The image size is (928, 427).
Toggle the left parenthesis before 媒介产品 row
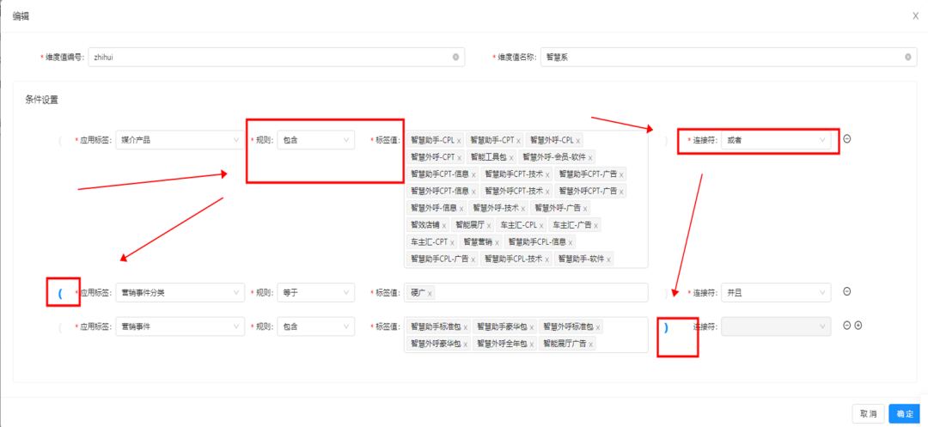click(60, 140)
